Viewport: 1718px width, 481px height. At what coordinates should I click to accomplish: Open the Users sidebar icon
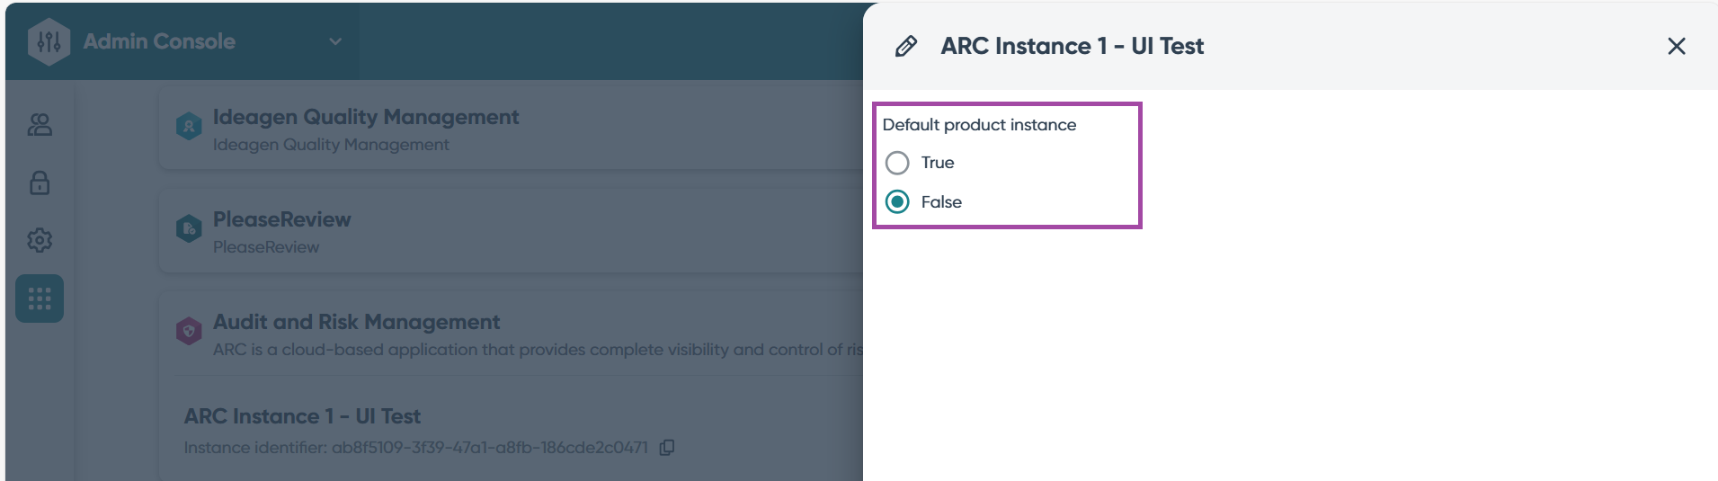pos(40,125)
